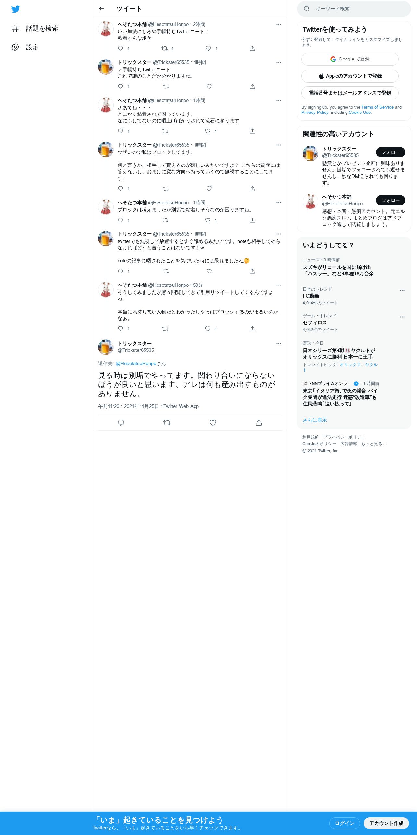
Task: Click the ログイン button in bottom banner
Action: [344, 823]
